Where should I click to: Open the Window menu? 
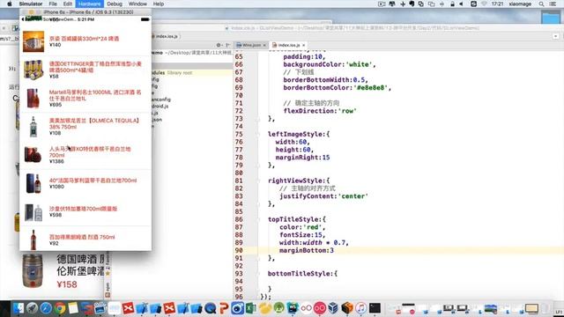(x=137, y=4)
